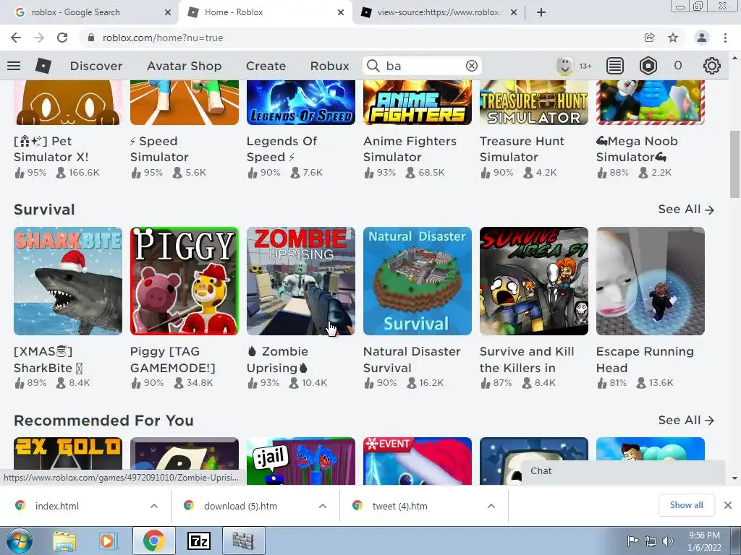
Task: Click Show all downloads button
Action: tap(686, 505)
